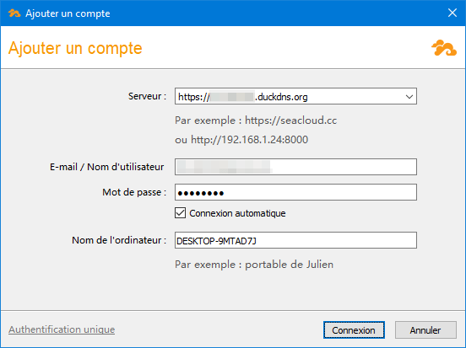Focus the E-mail / Nom d'utilisateur field
This screenshot has width=466, height=348.
pyautogui.click(x=295, y=167)
